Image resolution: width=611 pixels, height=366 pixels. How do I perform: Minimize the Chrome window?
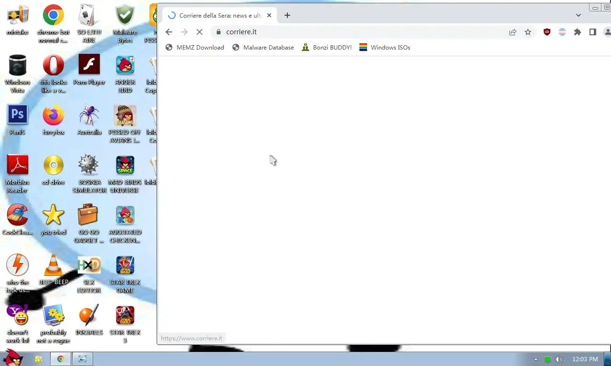tap(595, 8)
